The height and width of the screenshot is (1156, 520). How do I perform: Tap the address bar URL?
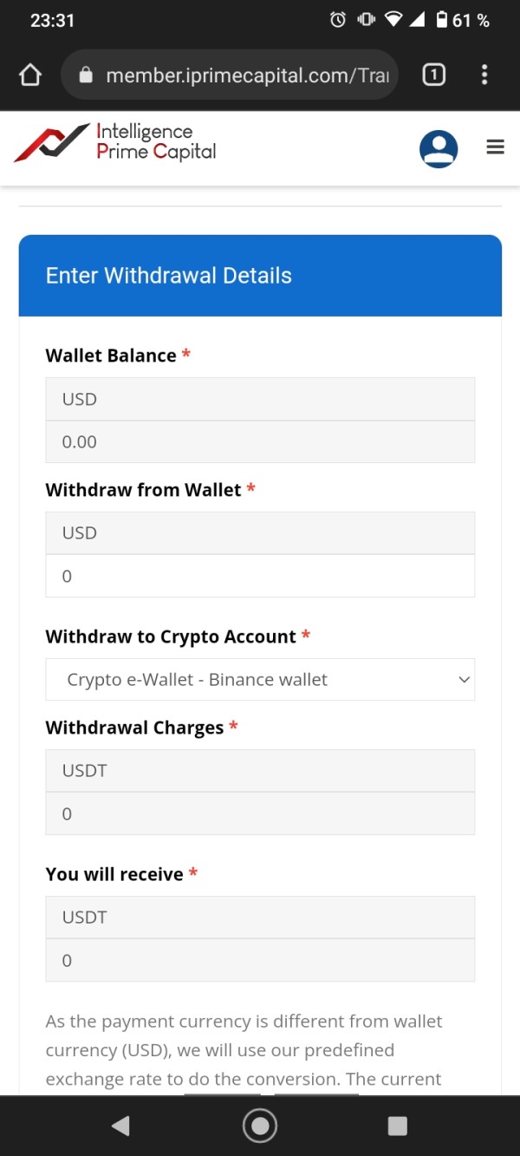click(x=247, y=75)
